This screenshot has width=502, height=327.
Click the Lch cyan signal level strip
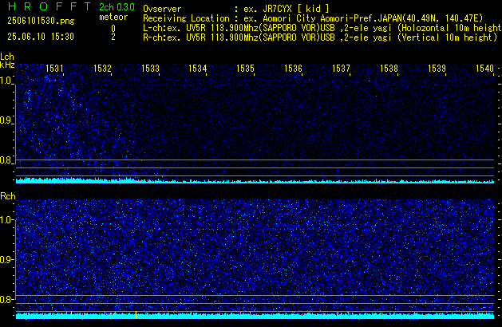click(255, 181)
